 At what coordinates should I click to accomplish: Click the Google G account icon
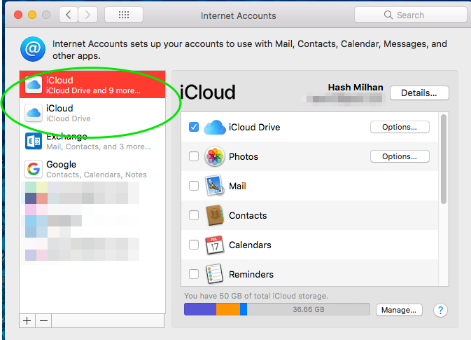click(x=34, y=169)
